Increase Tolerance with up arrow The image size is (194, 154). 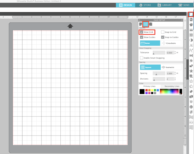[x=175, y=52]
